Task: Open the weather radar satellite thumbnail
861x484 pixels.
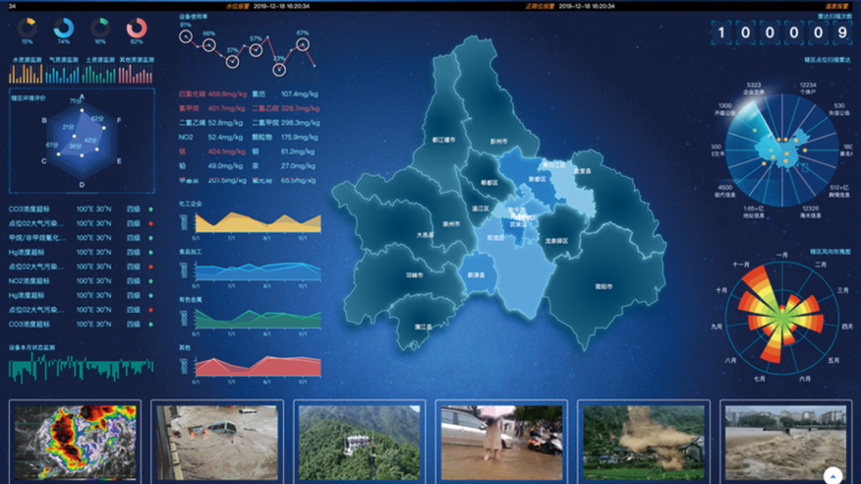Action: [x=74, y=442]
